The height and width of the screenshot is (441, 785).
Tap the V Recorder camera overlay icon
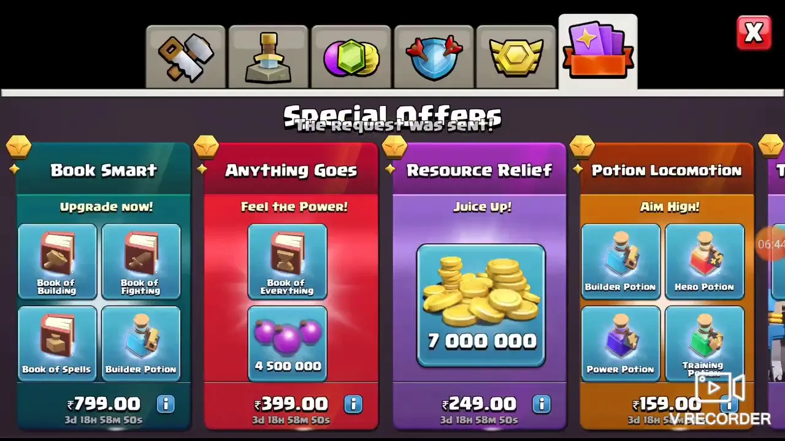click(719, 388)
